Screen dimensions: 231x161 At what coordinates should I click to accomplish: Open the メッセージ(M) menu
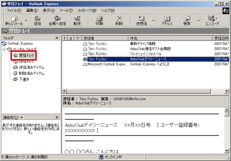click(87, 10)
